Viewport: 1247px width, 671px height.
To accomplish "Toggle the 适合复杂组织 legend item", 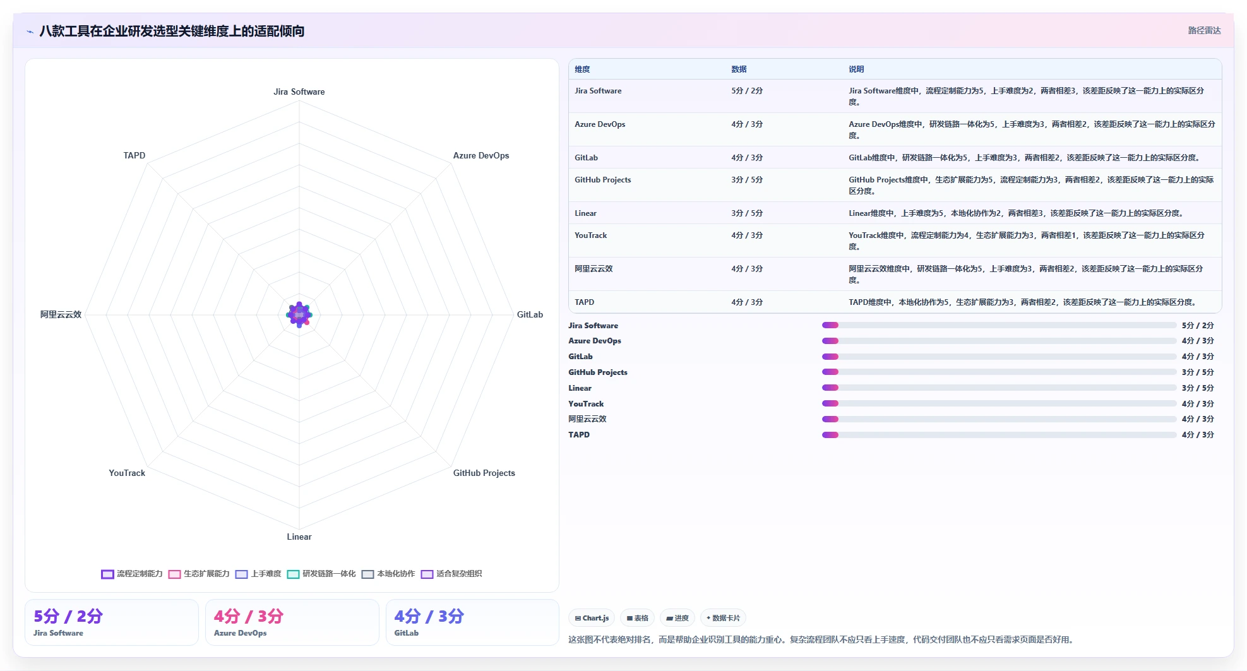I will [x=451, y=574].
